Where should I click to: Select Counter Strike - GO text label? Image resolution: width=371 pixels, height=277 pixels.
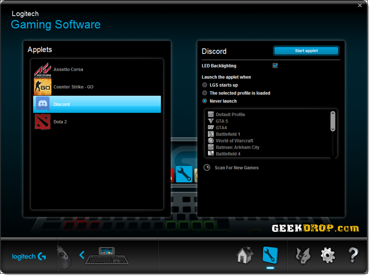(73, 87)
